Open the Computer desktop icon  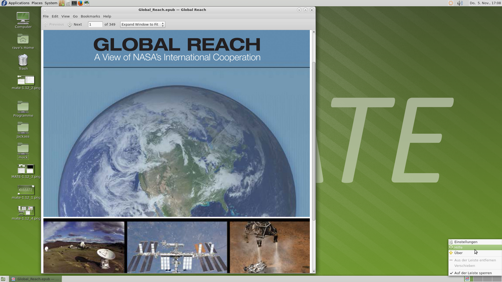point(23,18)
